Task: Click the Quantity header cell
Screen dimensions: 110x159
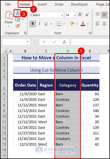Action: point(90,85)
